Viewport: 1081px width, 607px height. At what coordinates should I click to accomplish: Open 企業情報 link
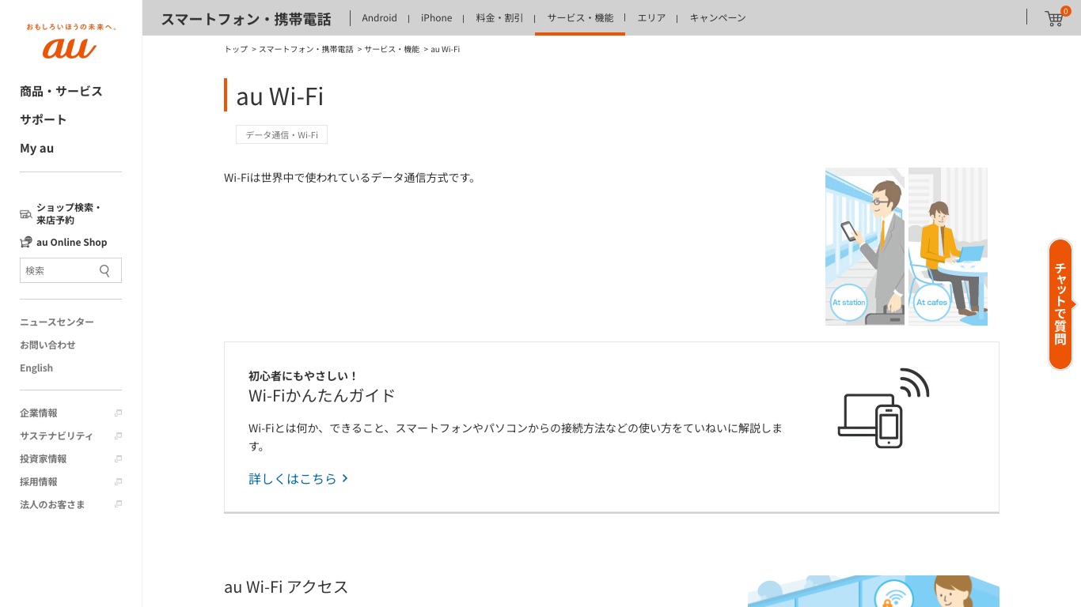39,413
